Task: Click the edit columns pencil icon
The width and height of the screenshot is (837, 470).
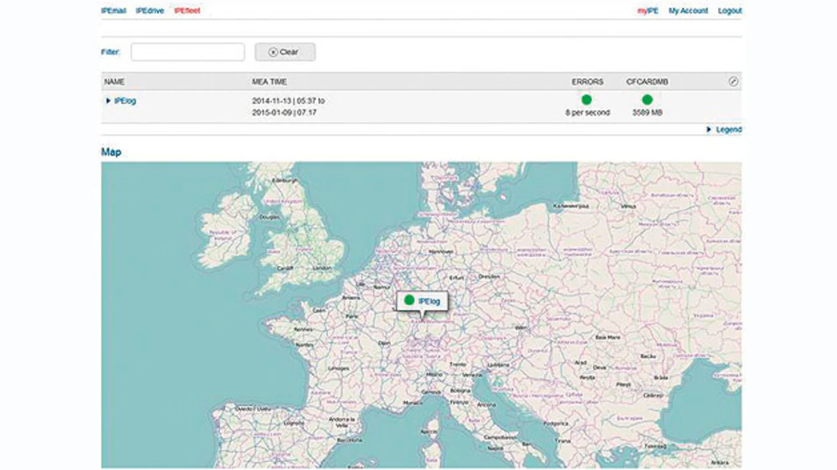Action: [733, 82]
